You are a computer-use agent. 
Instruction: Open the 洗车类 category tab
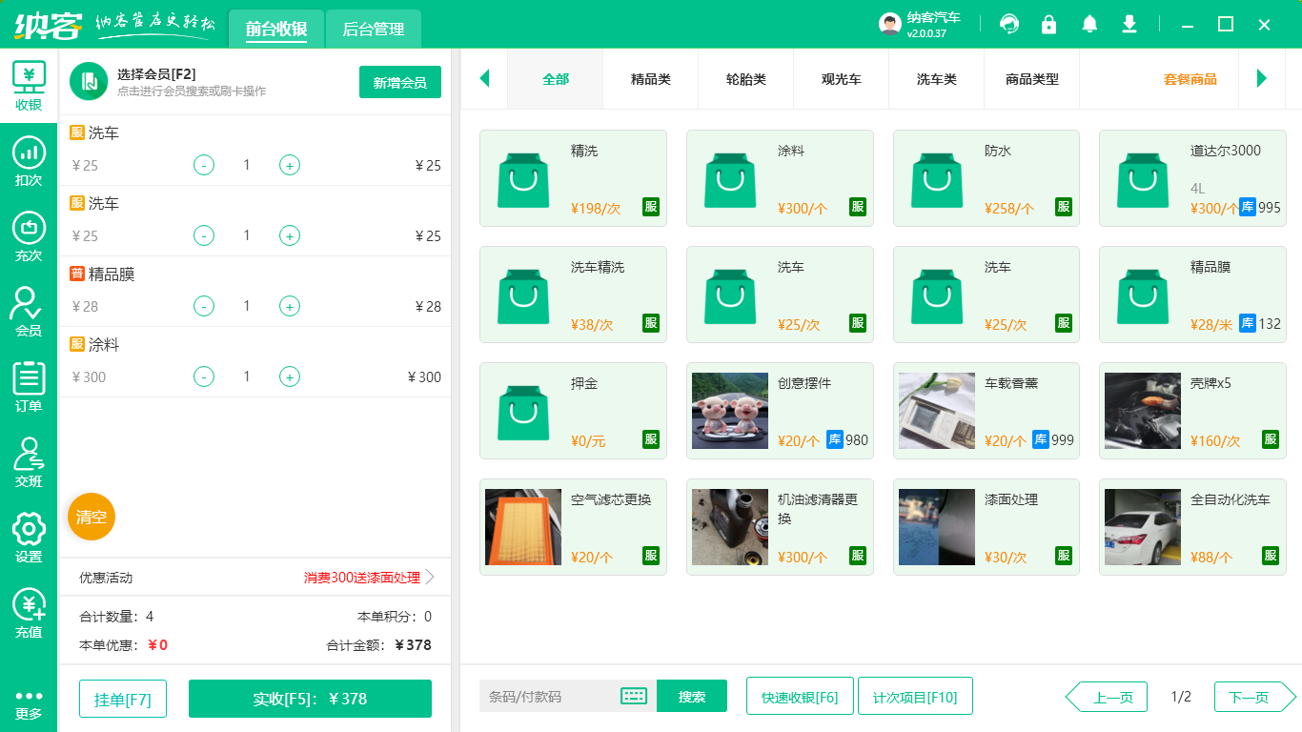pos(936,80)
